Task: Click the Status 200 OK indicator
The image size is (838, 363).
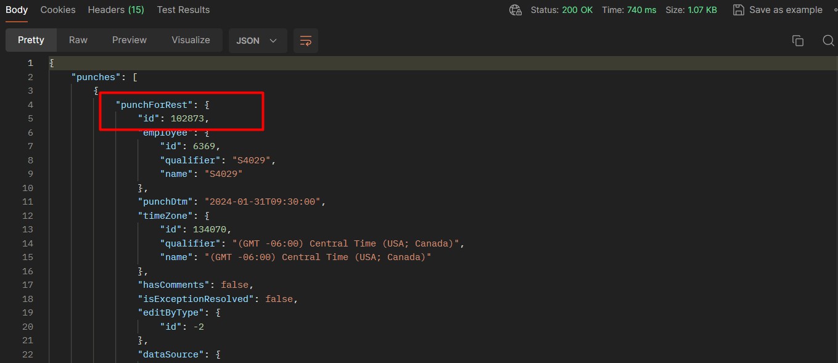Action: click(560, 10)
